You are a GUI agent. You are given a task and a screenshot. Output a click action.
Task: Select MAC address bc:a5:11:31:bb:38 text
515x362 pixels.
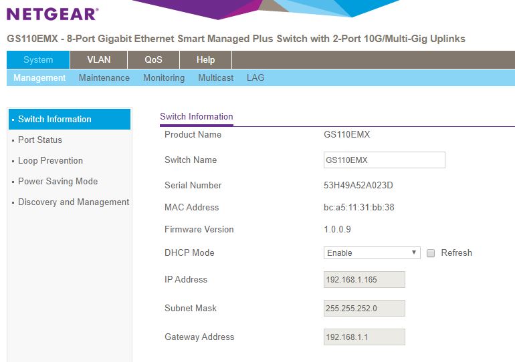(x=359, y=207)
